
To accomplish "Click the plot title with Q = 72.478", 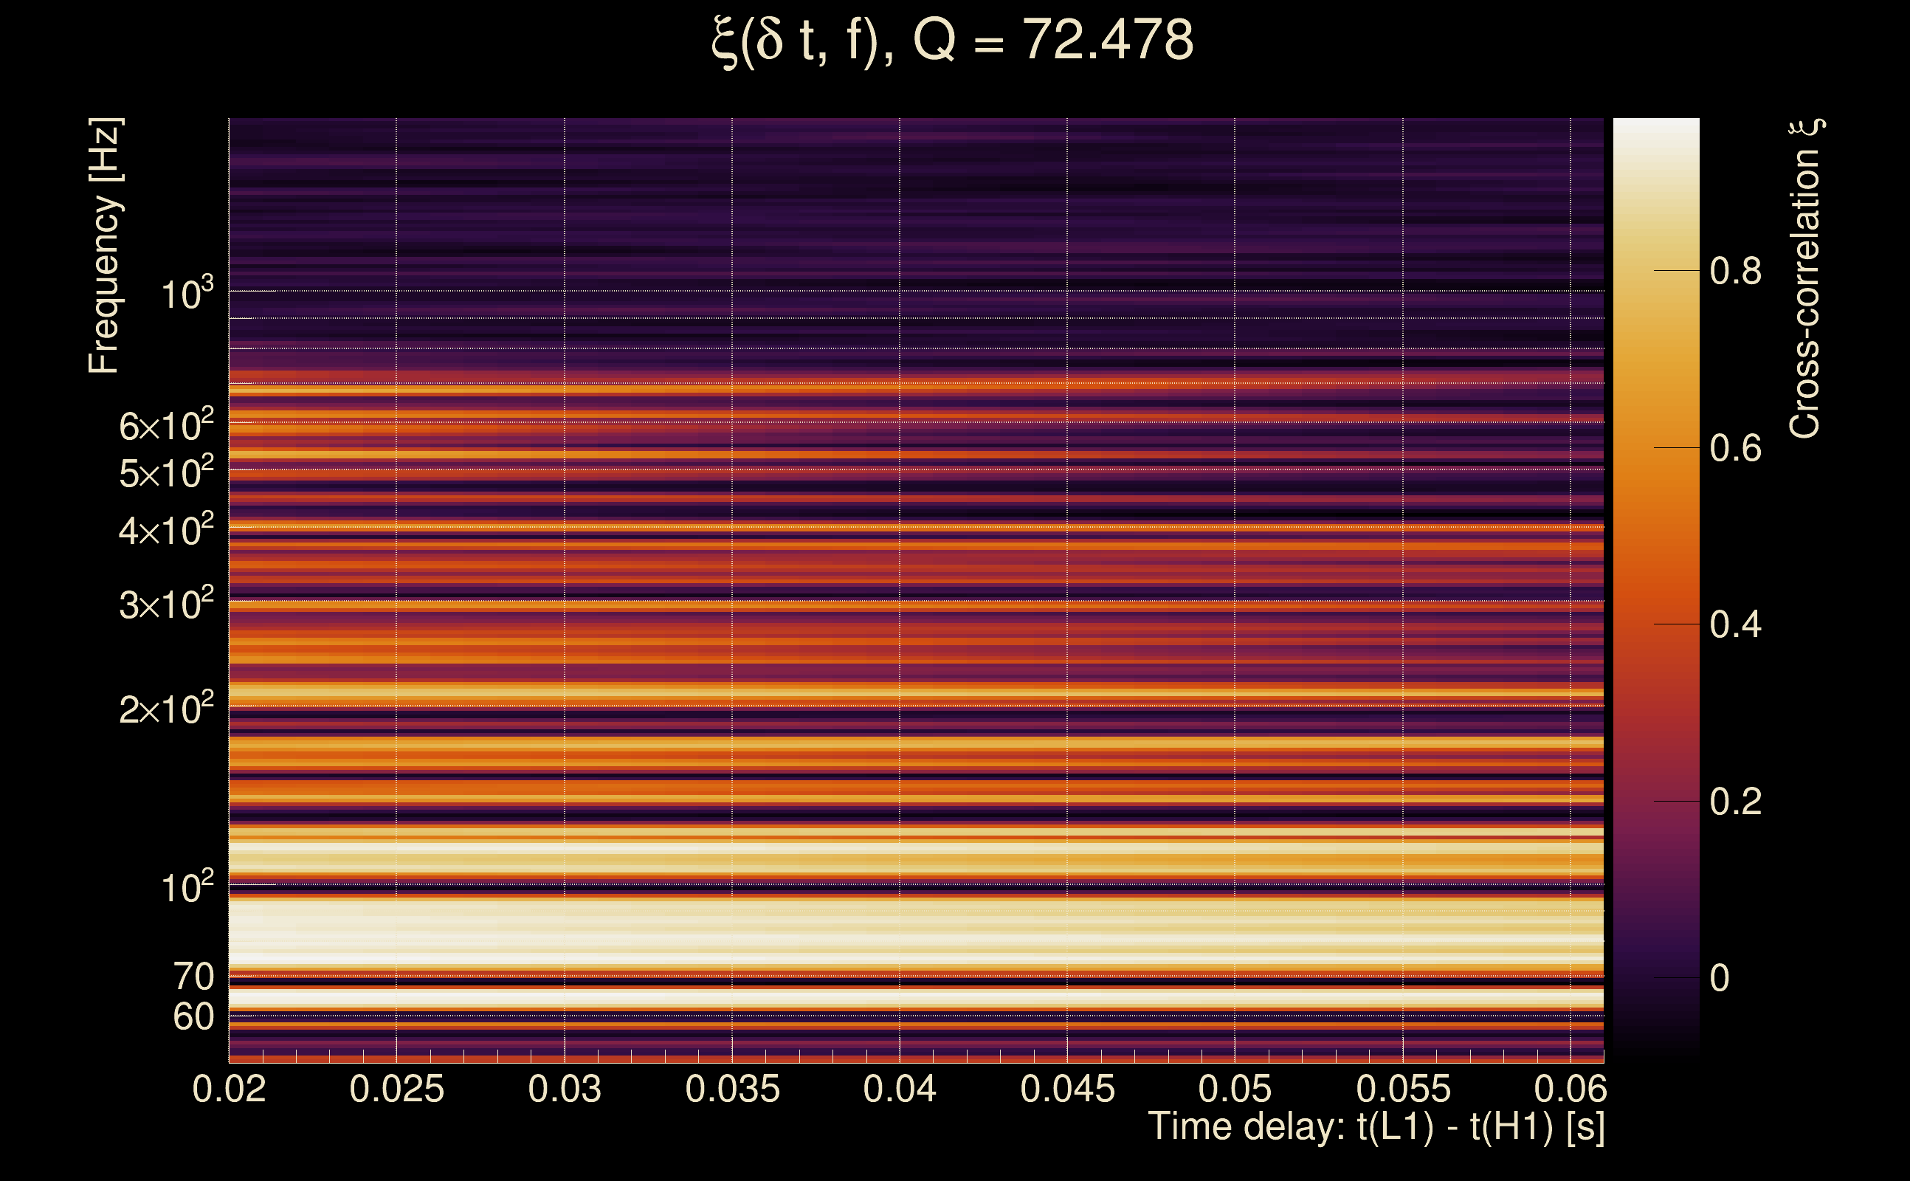I will pyautogui.click(x=952, y=41).
